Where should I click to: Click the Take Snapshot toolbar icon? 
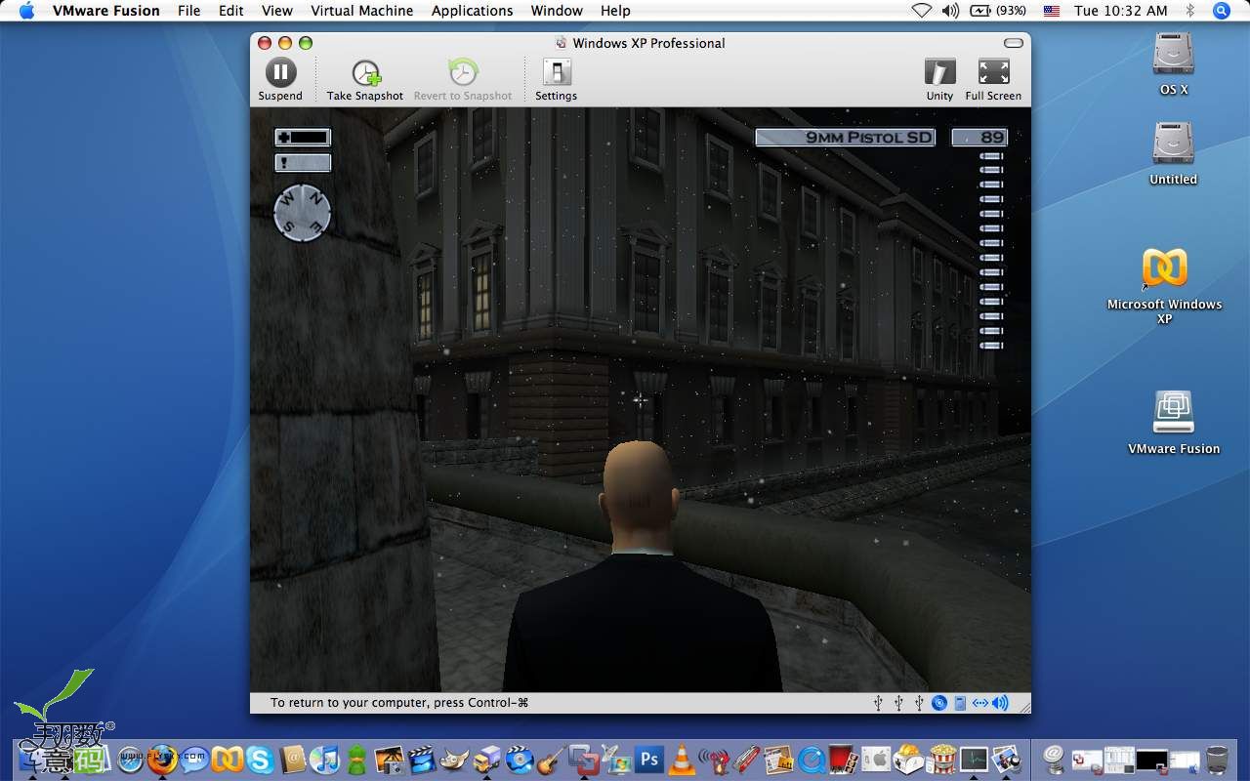(x=365, y=72)
